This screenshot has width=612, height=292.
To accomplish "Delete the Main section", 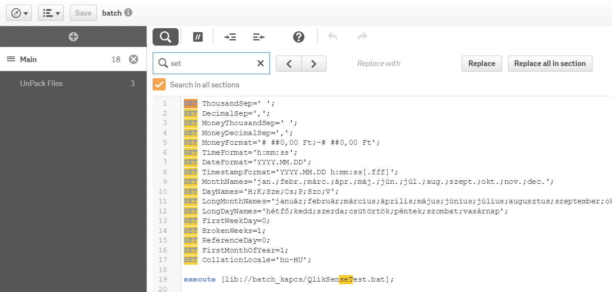I will tap(133, 60).
